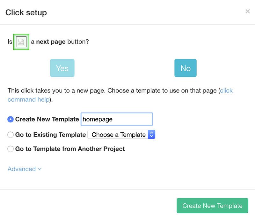Click the "command help" link text
The width and height of the screenshot is (255, 220).
(x=28, y=99)
